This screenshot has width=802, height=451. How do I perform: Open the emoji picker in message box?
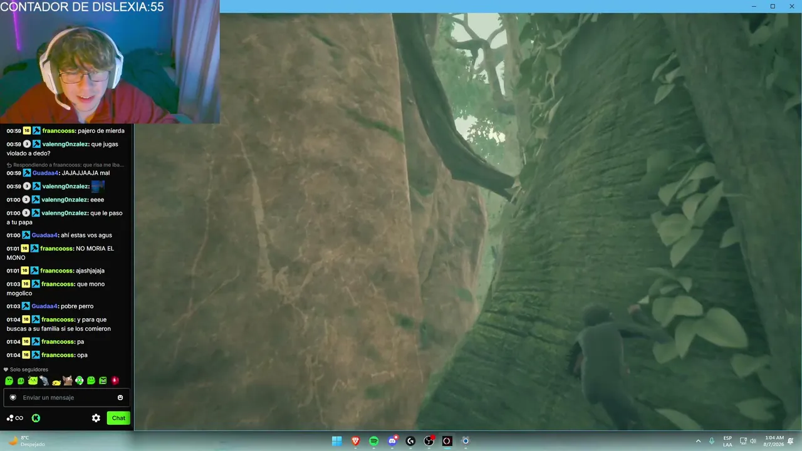tap(120, 398)
